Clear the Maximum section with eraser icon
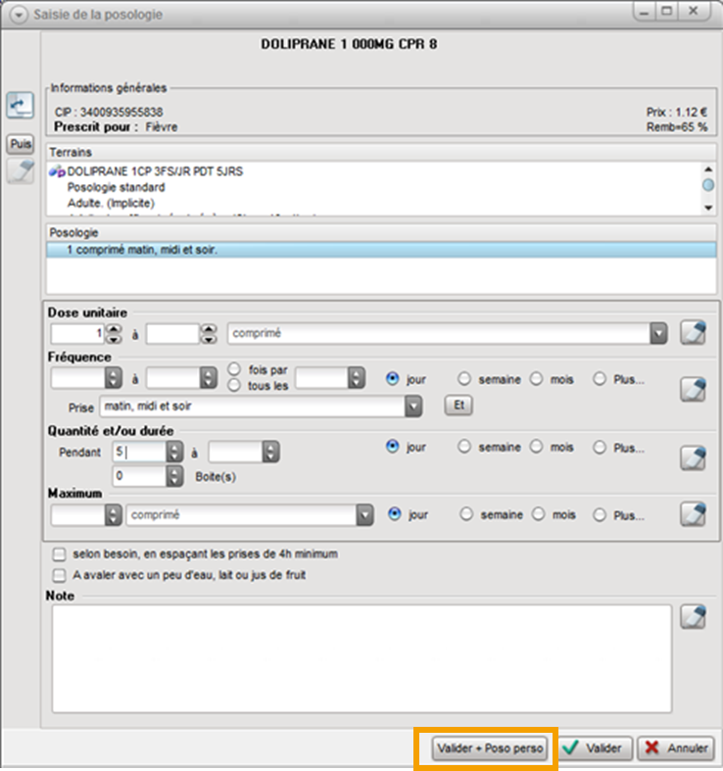Image resolution: width=723 pixels, height=771 pixels. coord(693,514)
